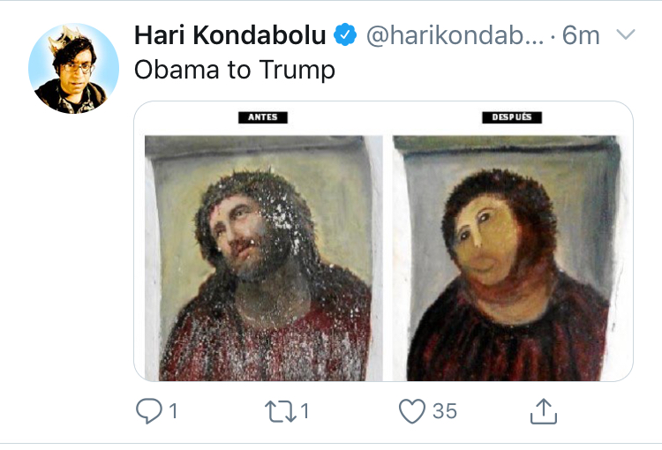Like the tweet with the heart icon
This screenshot has width=662, height=450.
412,411
